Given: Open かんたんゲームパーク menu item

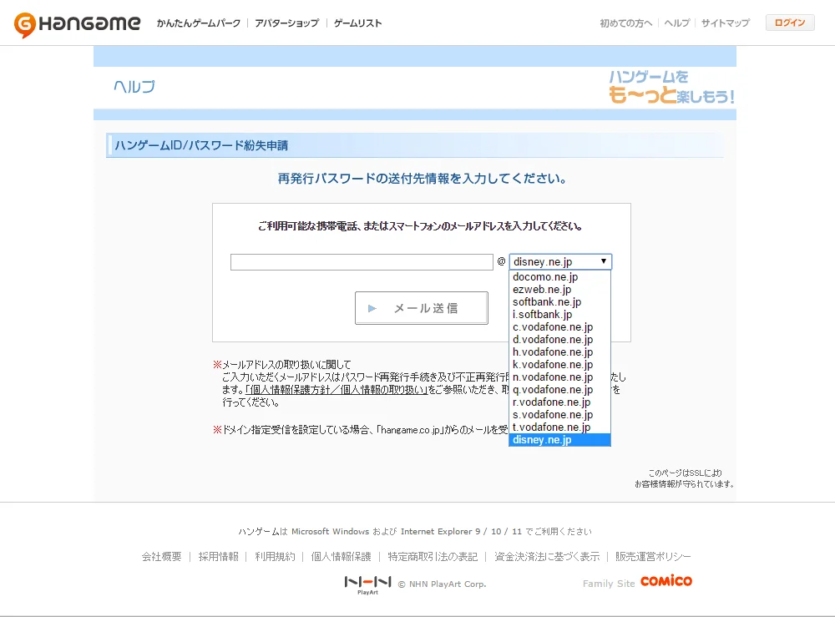Looking at the screenshot, I should [x=199, y=23].
